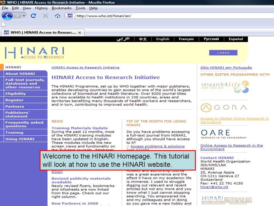
Task: Click the research4life logo
Action: click(x=225, y=87)
